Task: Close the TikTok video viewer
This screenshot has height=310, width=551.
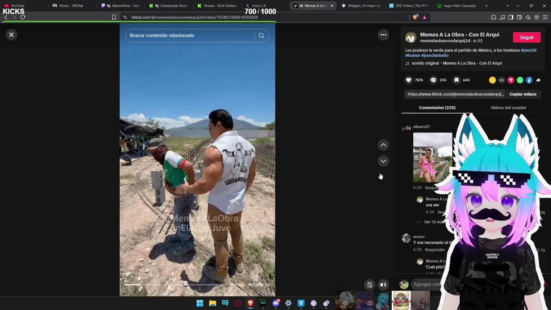Action: (12, 35)
